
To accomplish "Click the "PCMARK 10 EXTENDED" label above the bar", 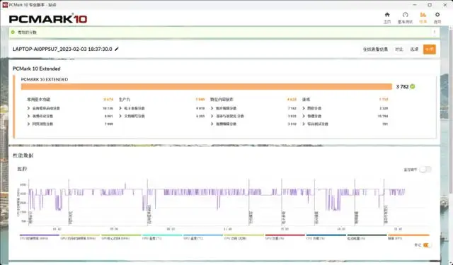I will tap(45, 79).
